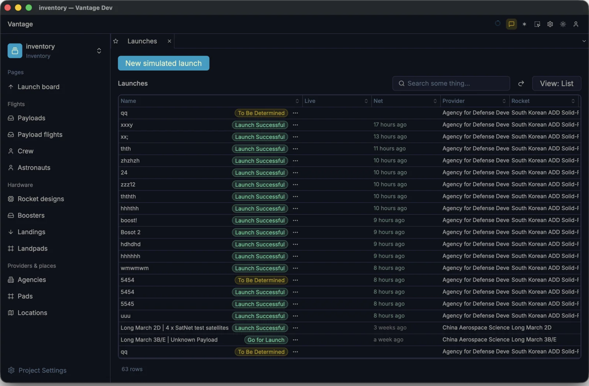Click 'China Aerospace Science' provider on Long March 2D row

point(476,328)
